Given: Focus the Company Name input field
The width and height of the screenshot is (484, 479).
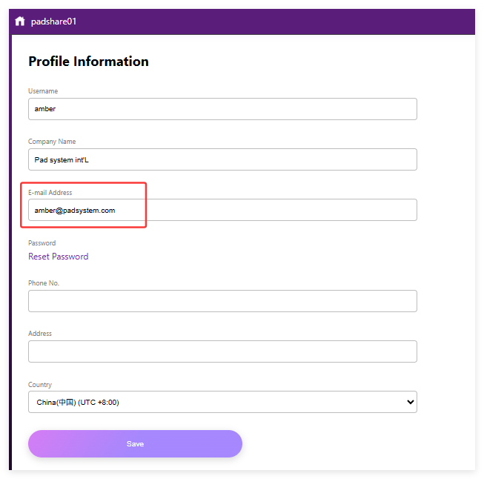Looking at the screenshot, I should (222, 159).
